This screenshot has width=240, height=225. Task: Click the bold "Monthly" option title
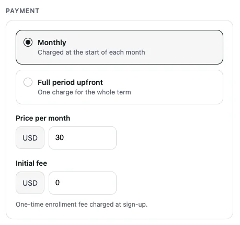(x=52, y=42)
